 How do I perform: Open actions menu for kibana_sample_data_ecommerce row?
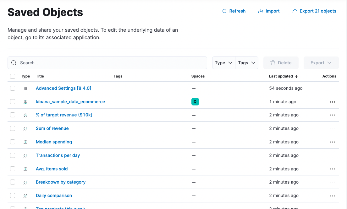(332, 102)
